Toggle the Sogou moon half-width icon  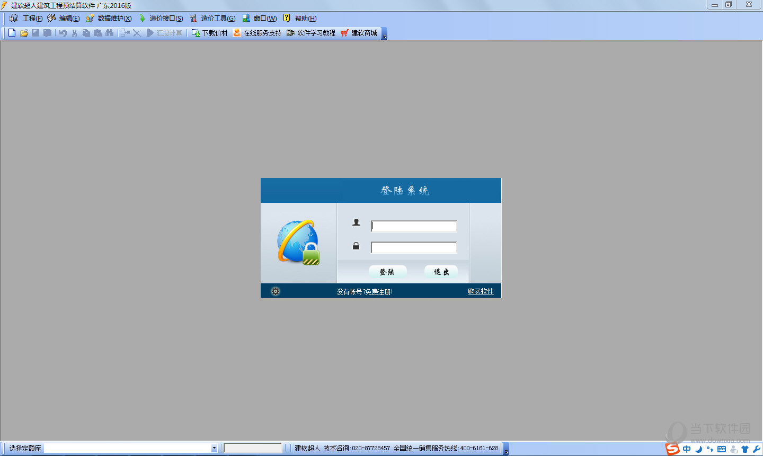(698, 449)
